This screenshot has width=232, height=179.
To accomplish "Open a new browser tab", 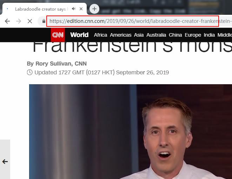I will click(94, 9).
